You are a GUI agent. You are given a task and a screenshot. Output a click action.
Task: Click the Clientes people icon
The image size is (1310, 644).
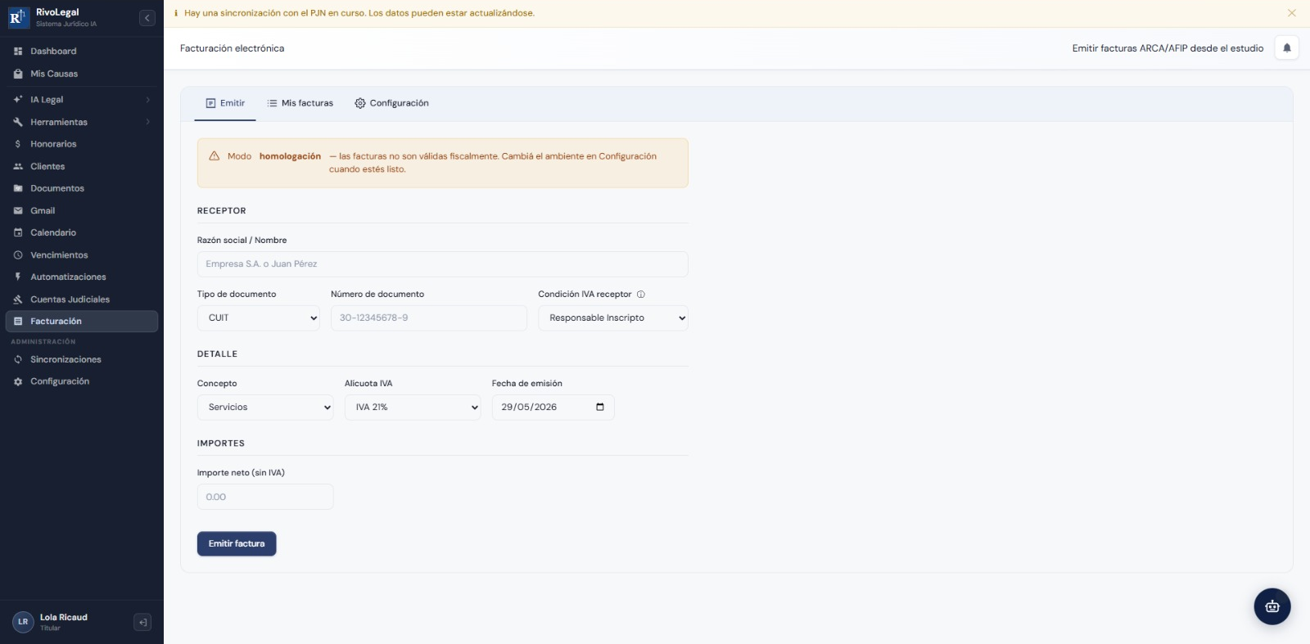(18, 166)
